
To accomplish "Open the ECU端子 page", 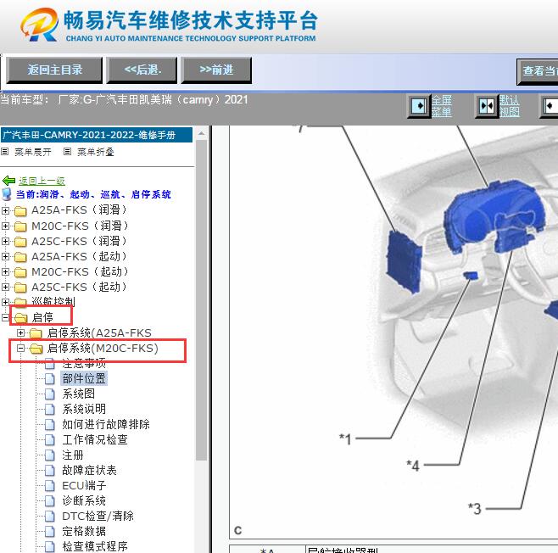I will [84, 485].
